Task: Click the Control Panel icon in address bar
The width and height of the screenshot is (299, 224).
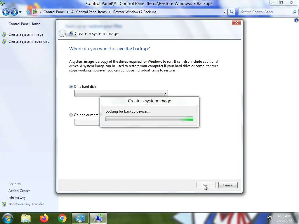Action: (35, 12)
